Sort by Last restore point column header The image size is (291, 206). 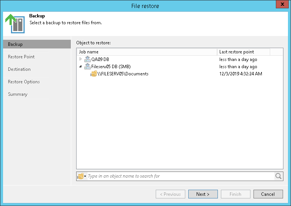pos(244,52)
